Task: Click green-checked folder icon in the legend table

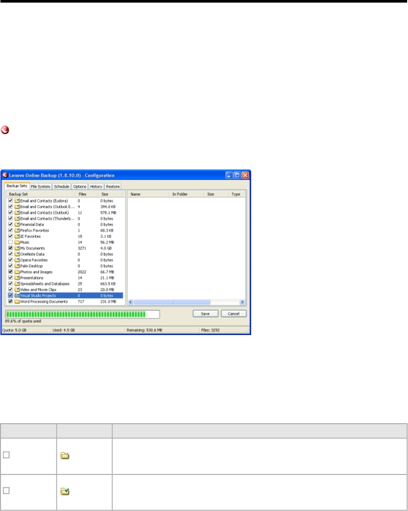Action: 65,491
